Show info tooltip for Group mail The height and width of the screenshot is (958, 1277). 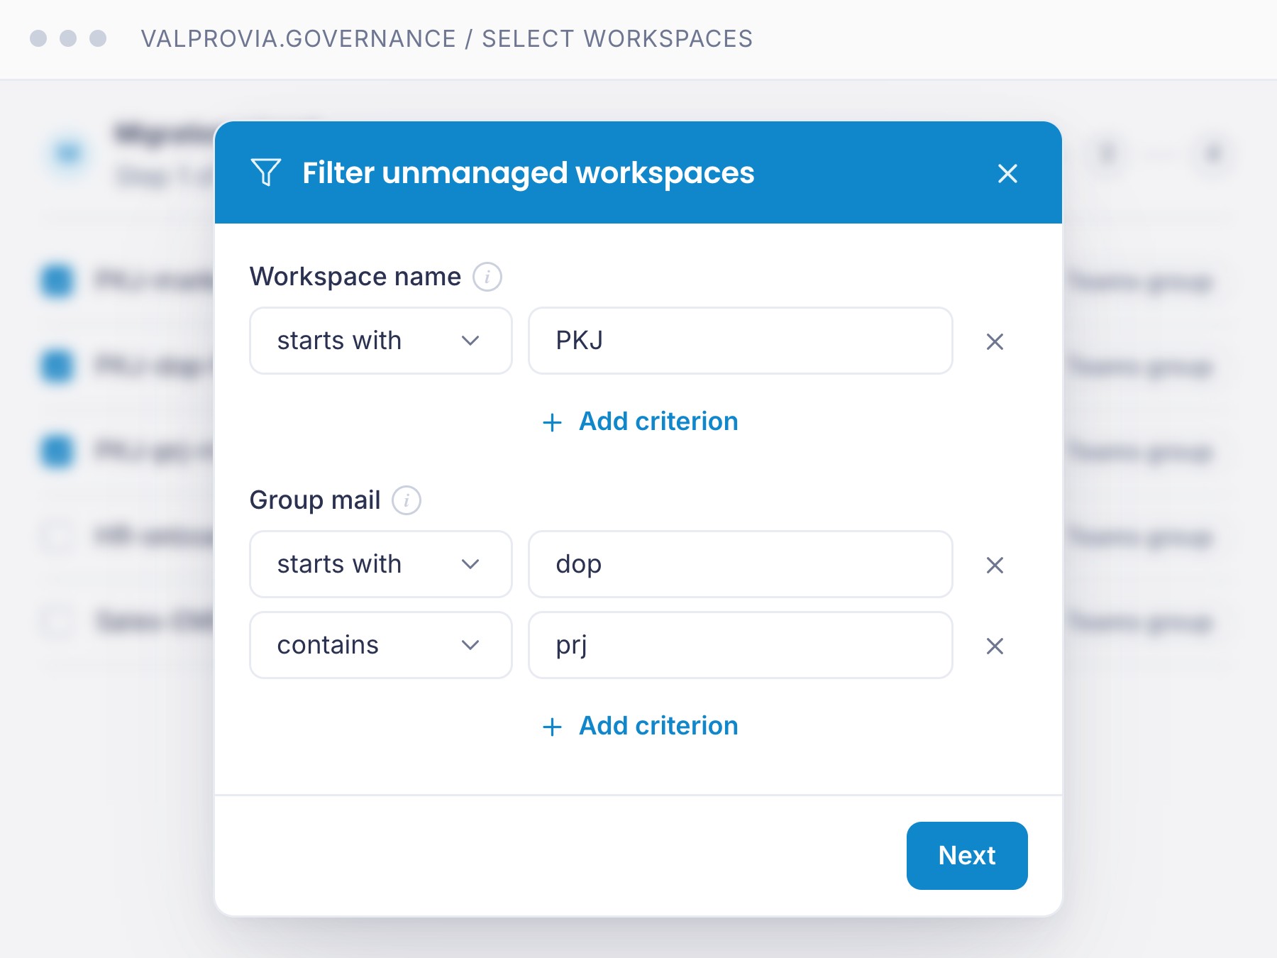point(407,500)
